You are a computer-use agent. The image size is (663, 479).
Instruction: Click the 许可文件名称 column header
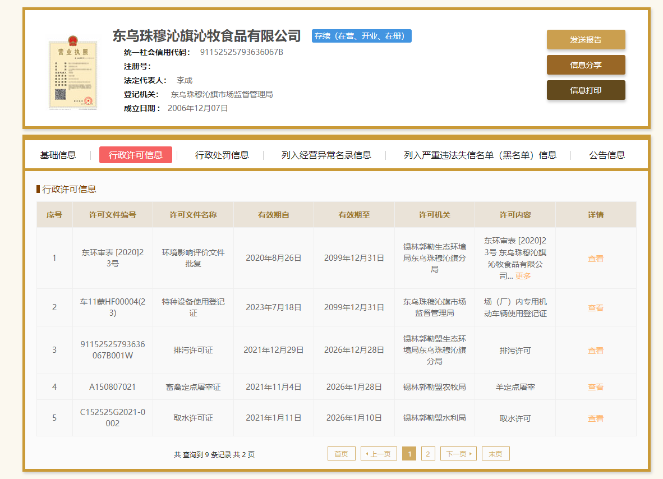[x=193, y=215]
